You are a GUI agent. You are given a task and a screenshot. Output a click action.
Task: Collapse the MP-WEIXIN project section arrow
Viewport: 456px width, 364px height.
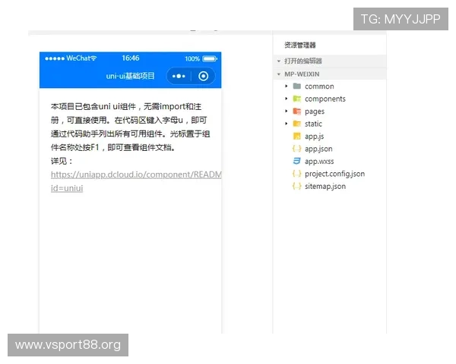[279, 74]
